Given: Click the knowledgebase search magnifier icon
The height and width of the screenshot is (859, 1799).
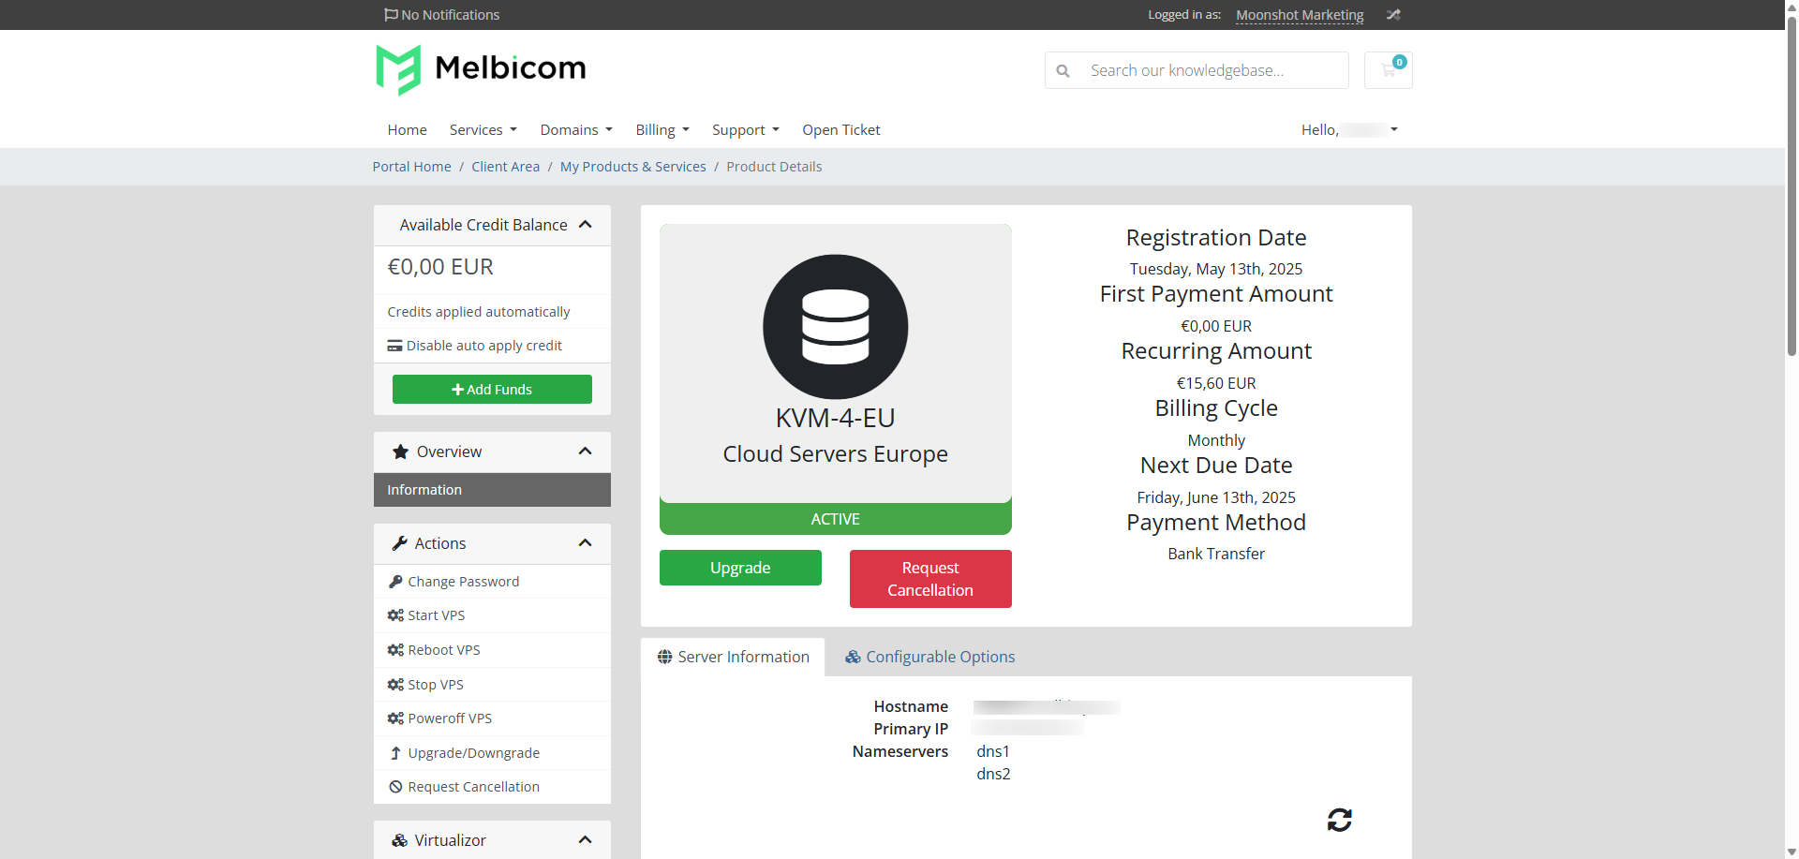Looking at the screenshot, I should 1063,71.
